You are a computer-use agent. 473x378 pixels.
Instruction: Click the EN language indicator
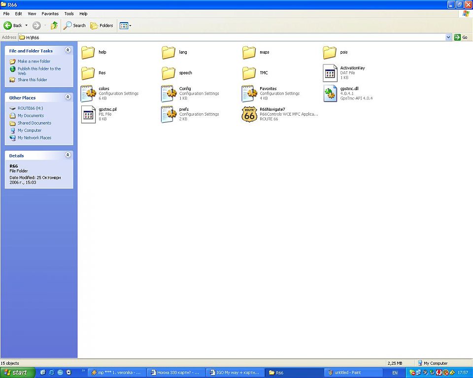point(395,373)
